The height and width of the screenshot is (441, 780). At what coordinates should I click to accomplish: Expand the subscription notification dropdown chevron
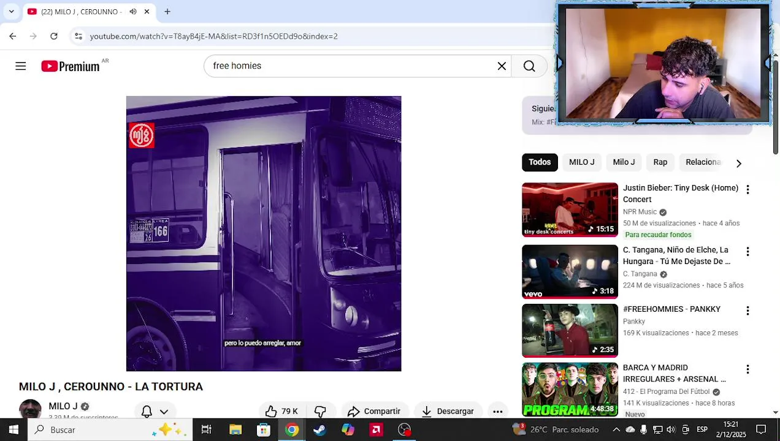(x=164, y=412)
